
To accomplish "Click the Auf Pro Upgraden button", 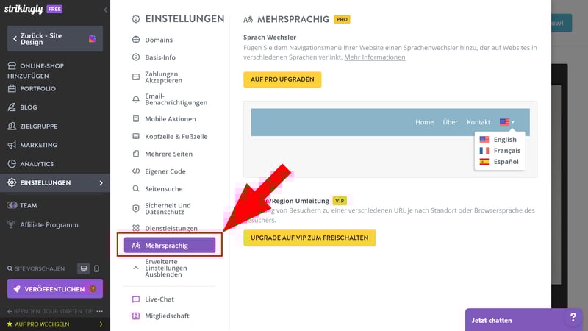I will (x=282, y=79).
